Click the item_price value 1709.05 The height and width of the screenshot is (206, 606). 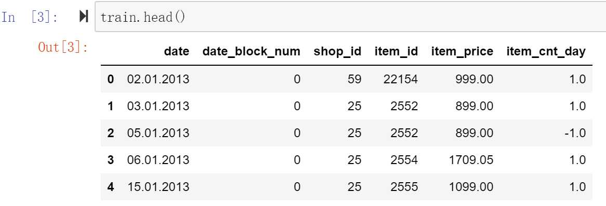click(471, 159)
